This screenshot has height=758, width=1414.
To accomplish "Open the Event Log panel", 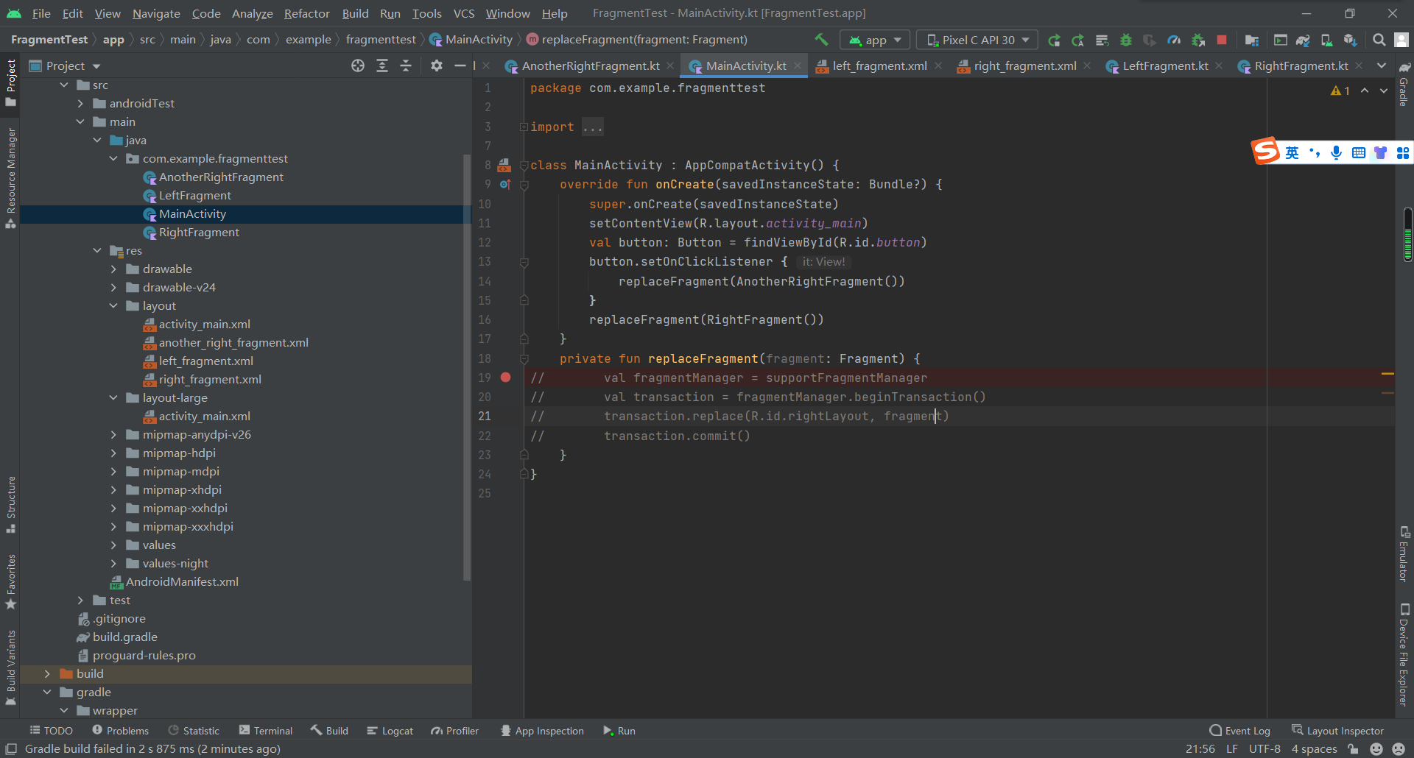I will pos(1240,731).
